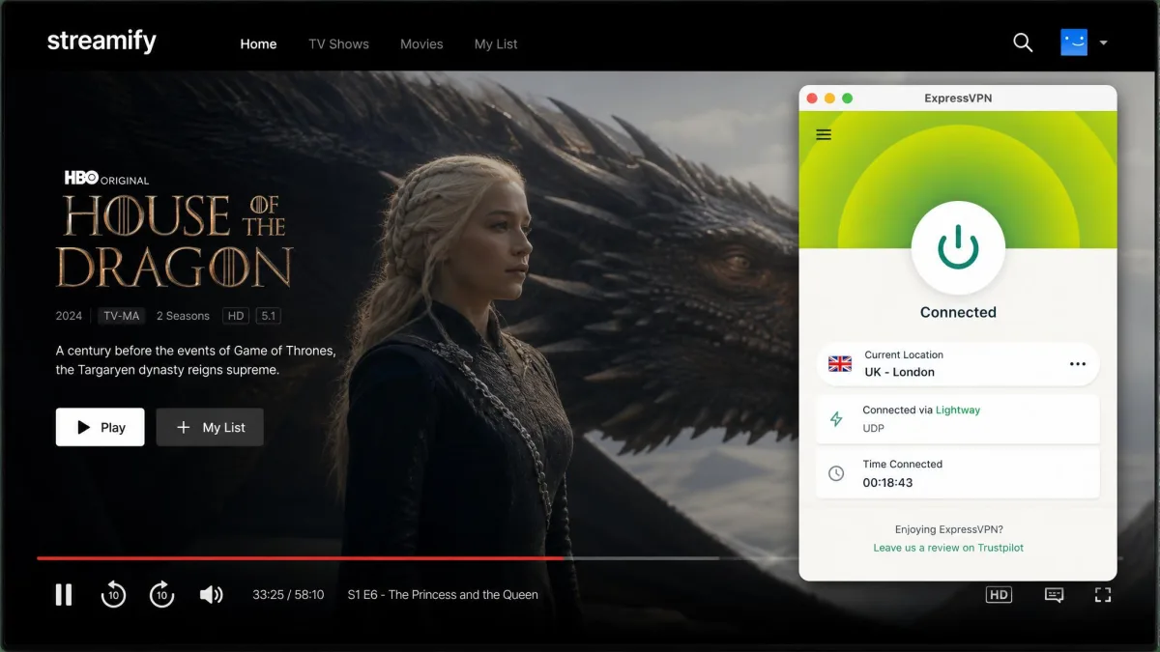Click the streamify logo
This screenshot has height=652, width=1160.
pyautogui.click(x=101, y=42)
